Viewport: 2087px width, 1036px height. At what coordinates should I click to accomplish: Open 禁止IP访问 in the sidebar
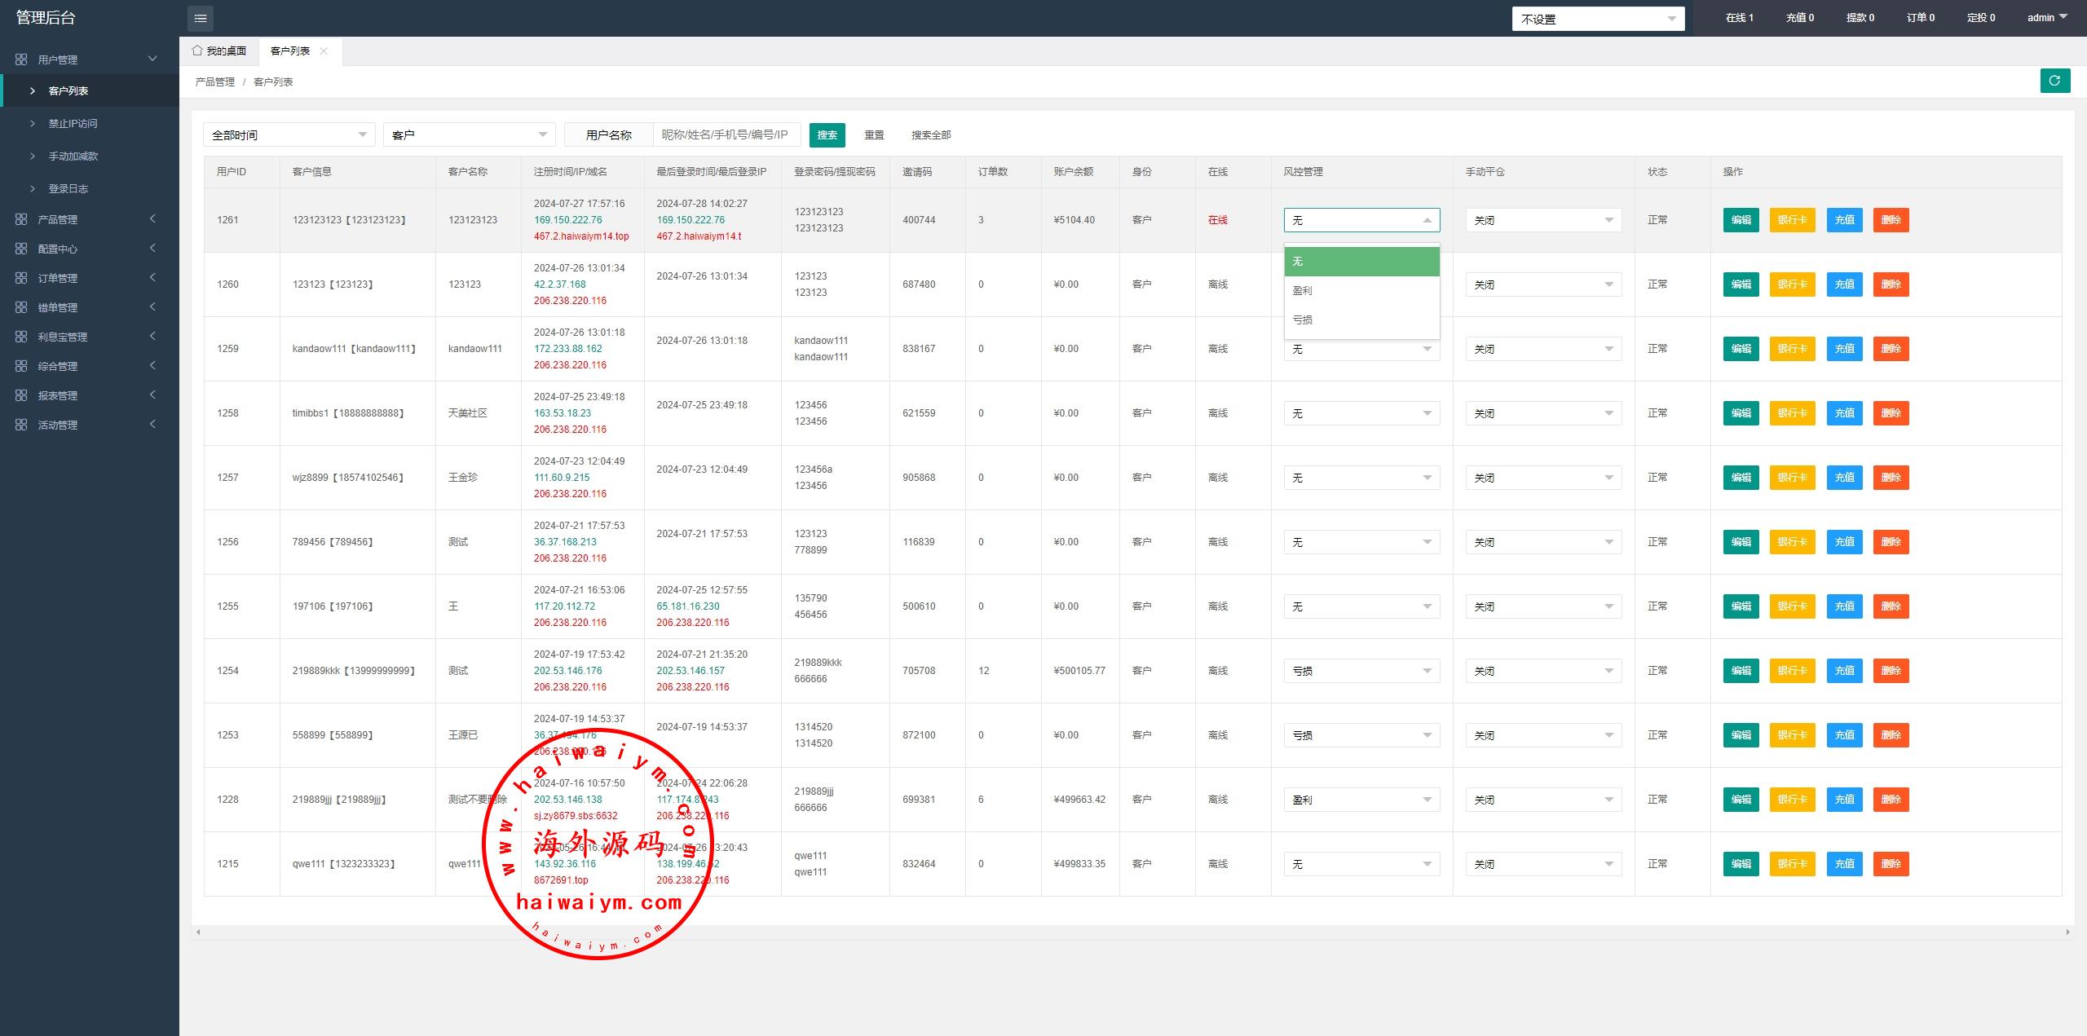coord(73,123)
